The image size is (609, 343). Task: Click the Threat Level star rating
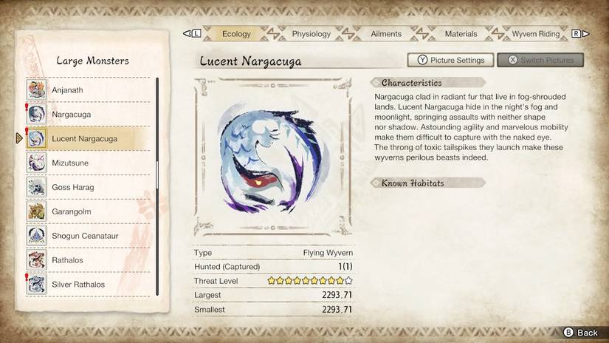pos(309,280)
